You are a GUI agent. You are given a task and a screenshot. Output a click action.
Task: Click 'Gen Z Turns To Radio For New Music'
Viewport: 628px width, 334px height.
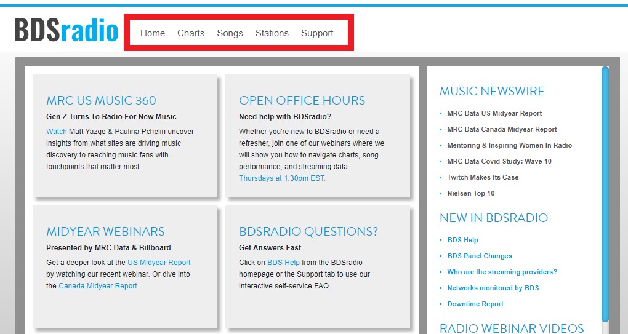[111, 117]
